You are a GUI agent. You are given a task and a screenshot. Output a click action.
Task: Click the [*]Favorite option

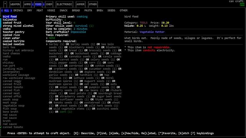pyautogui.click(x=167, y=133)
